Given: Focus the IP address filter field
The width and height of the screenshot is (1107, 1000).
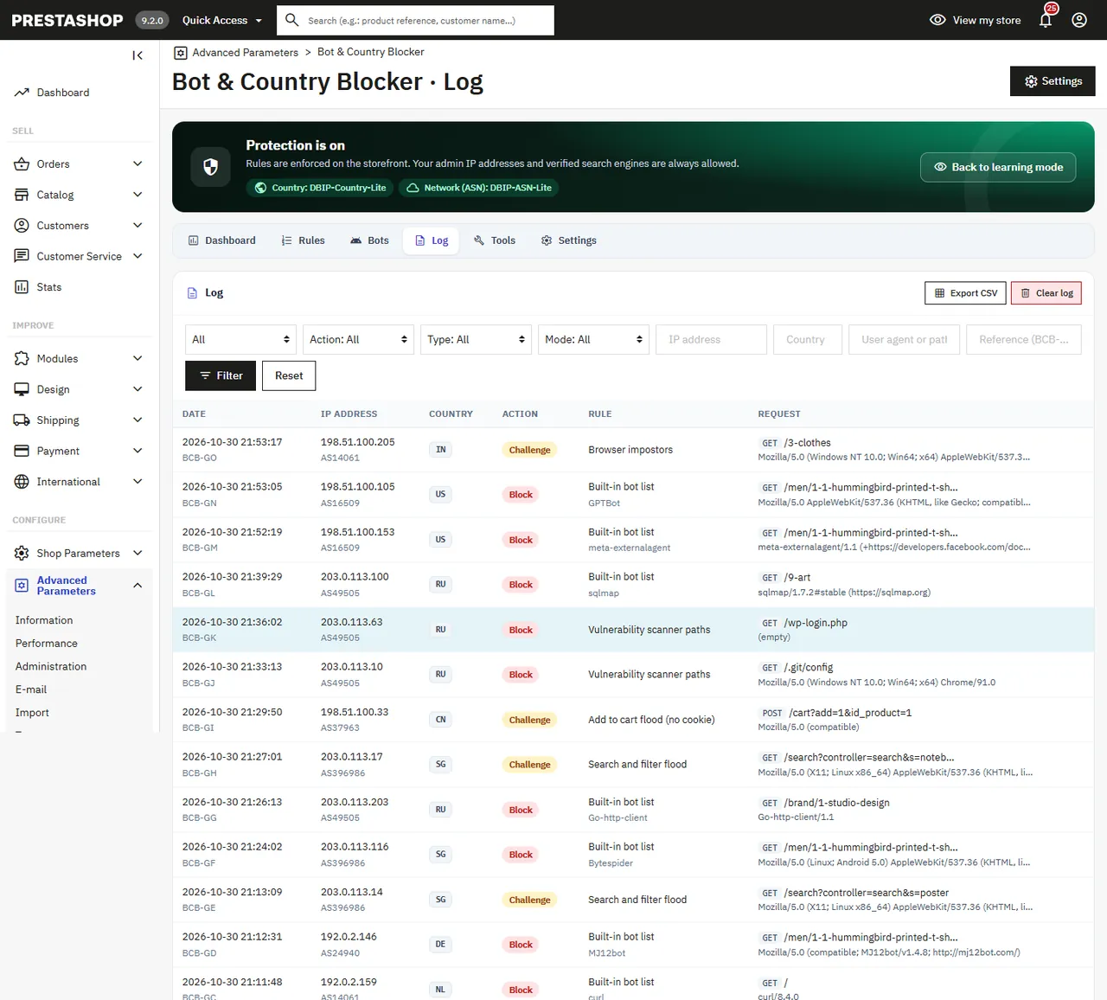Looking at the screenshot, I should point(712,339).
